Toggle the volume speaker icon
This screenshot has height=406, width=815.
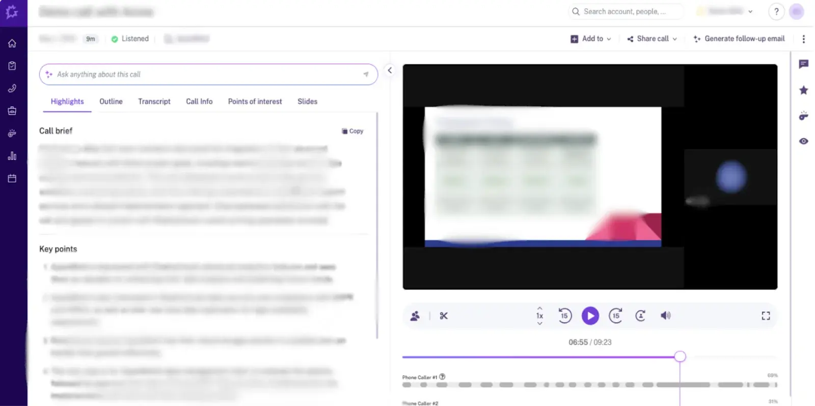click(x=666, y=316)
